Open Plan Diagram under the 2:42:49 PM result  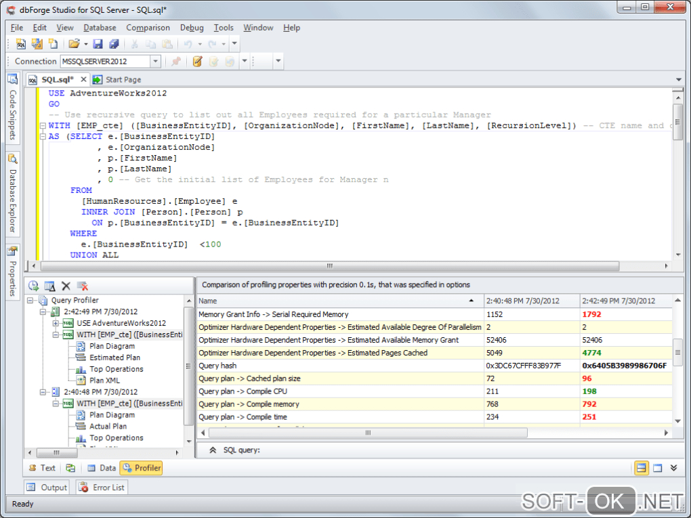112,346
